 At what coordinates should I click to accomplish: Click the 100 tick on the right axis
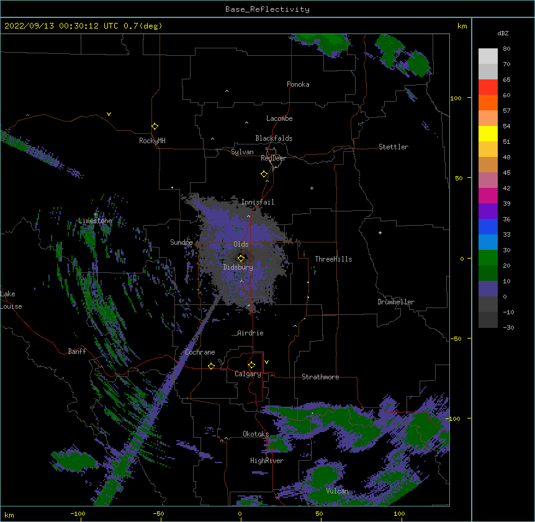point(456,98)
